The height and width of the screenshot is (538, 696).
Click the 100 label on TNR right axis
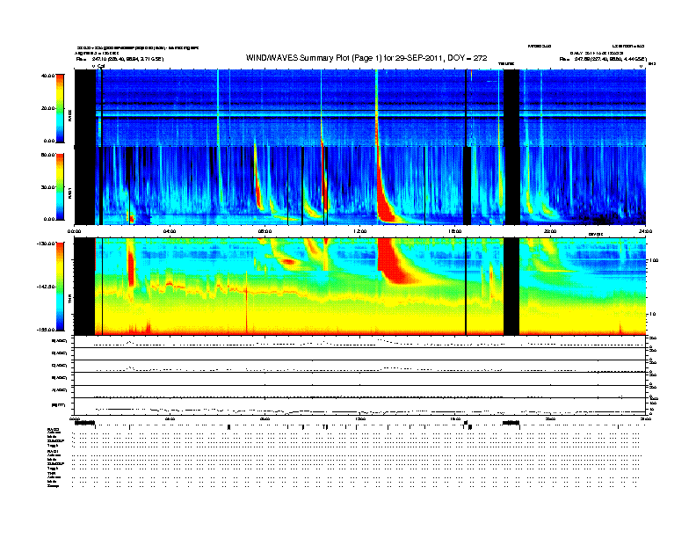pyautogui.click(x=653, y=260)
